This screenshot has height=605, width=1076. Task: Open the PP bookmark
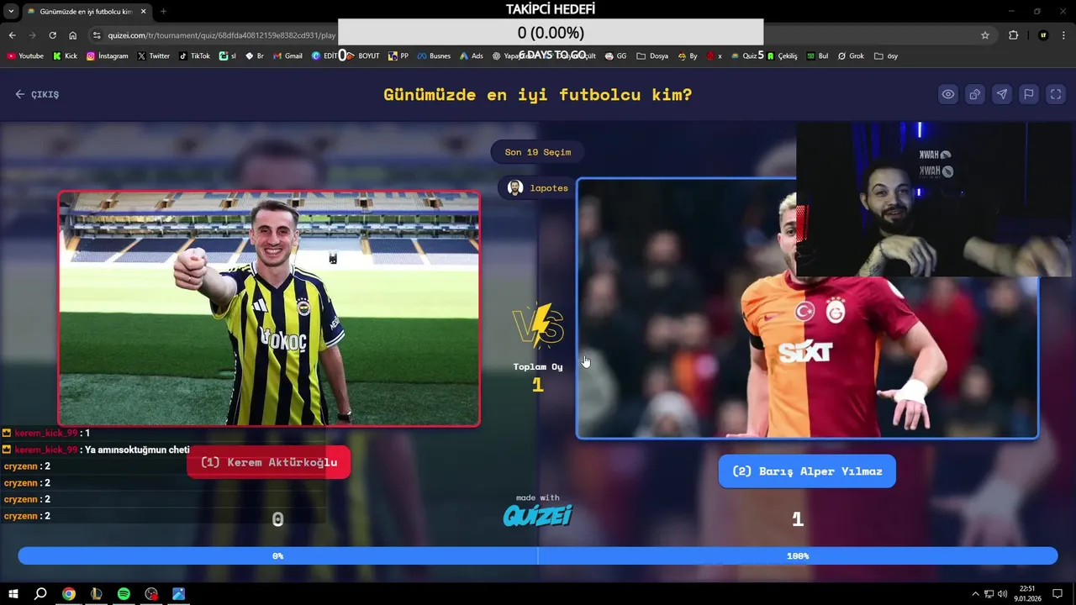click(398, 56)
